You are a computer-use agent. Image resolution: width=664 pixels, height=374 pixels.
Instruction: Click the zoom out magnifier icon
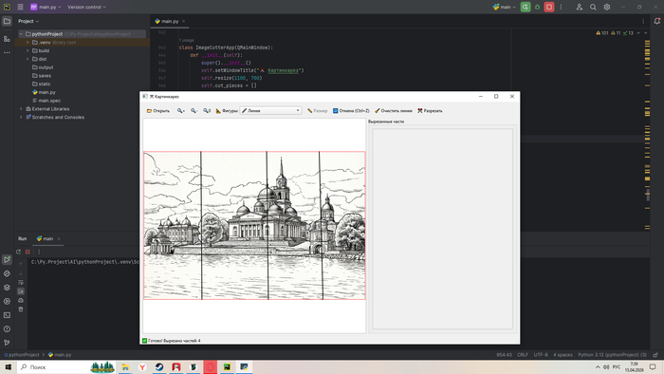(x=194, y=110)
